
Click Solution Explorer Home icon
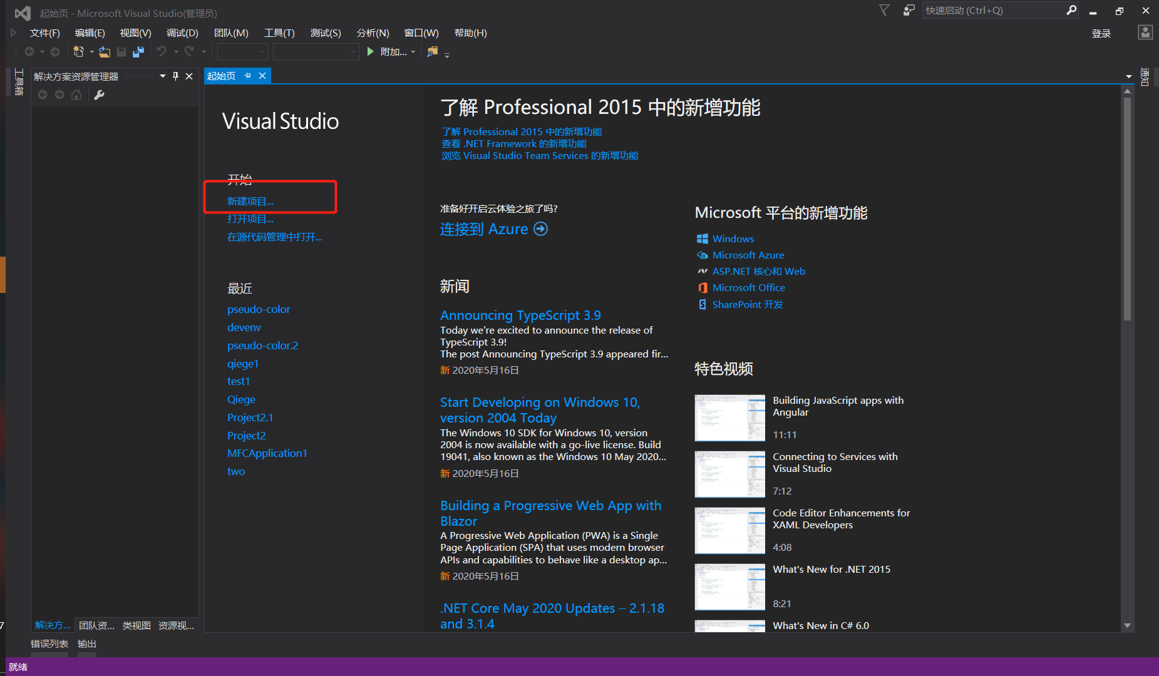pos(76,95)
